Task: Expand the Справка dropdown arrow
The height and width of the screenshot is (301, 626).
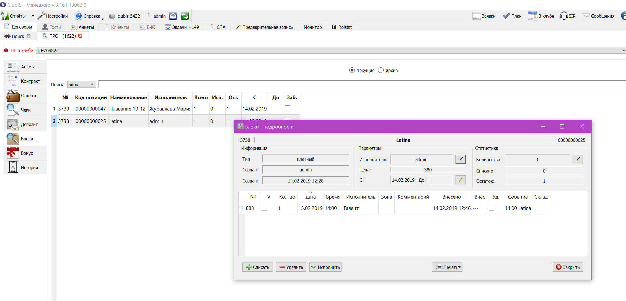Action: pos(103,19)
